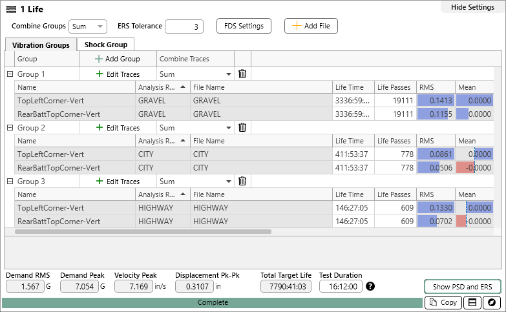Click Hide Settings at the top right
Screen dimensions: 506x312
pos(472,7)
